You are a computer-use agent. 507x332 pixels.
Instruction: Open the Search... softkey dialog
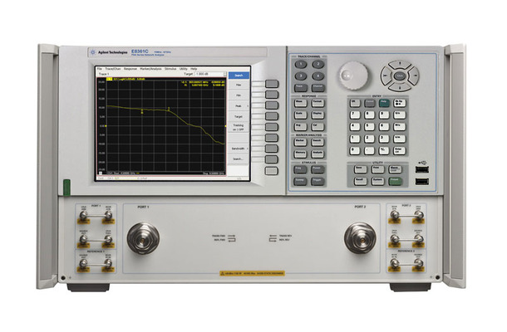pos(239,159)
